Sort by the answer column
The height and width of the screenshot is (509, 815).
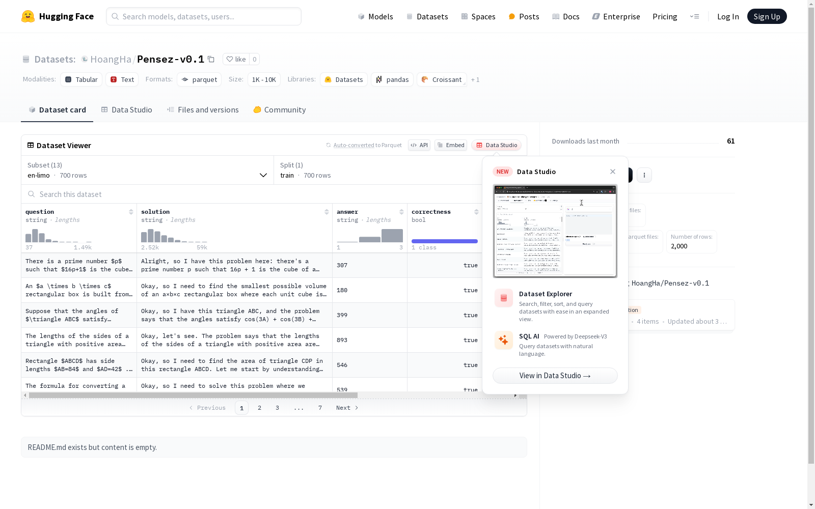coord(401,212)
